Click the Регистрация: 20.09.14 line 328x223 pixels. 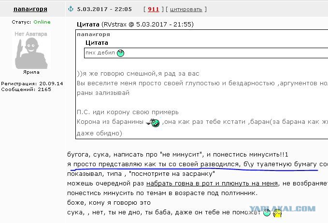(x=32, y=84)
